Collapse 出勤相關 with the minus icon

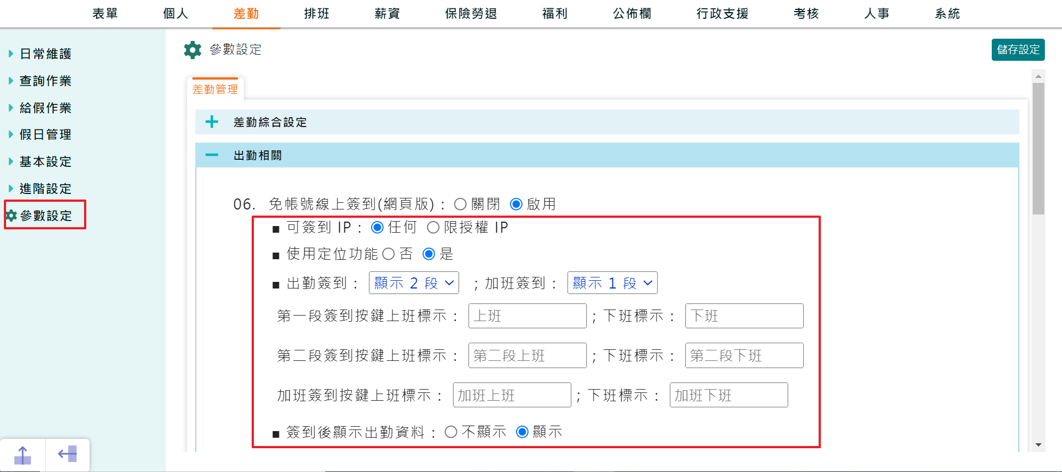tap(212, 155)
